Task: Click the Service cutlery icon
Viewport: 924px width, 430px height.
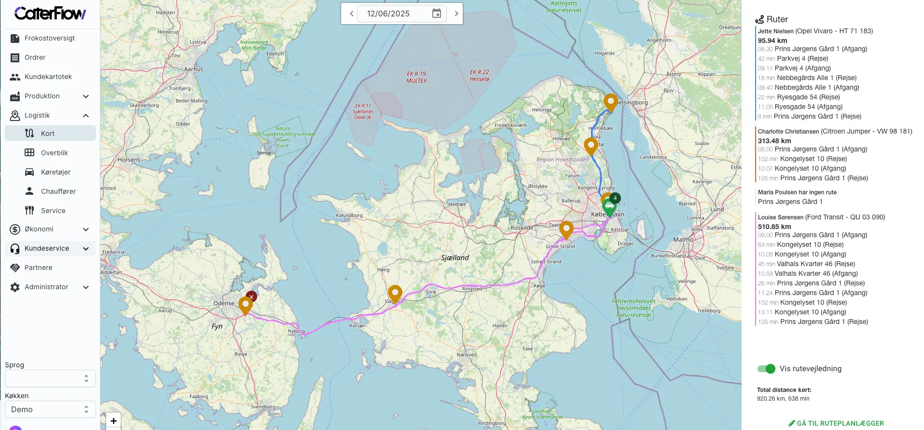Action: pos(29,211)
